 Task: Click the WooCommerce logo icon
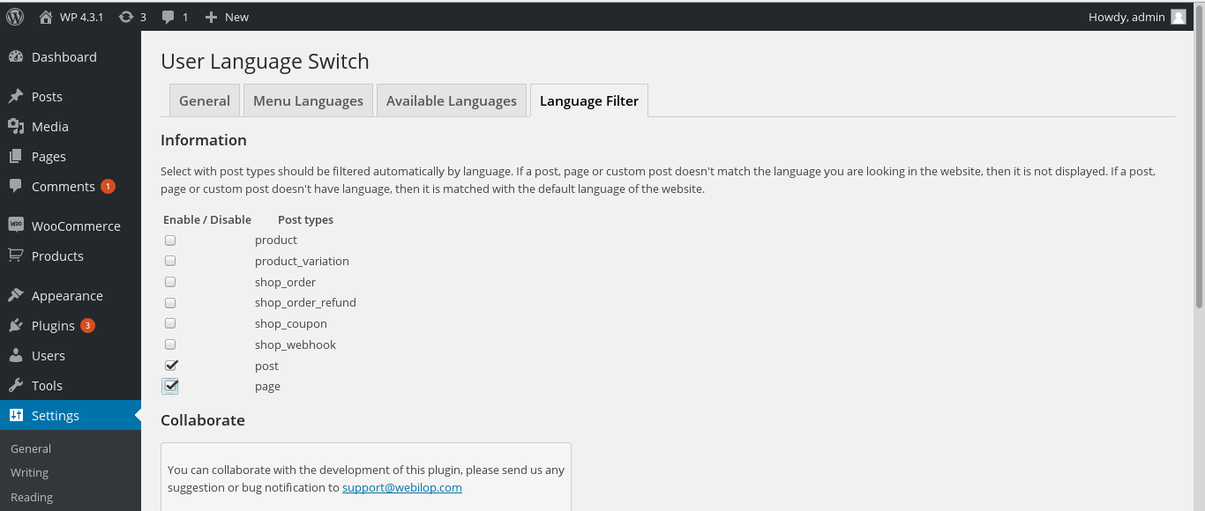click(16, 226)
